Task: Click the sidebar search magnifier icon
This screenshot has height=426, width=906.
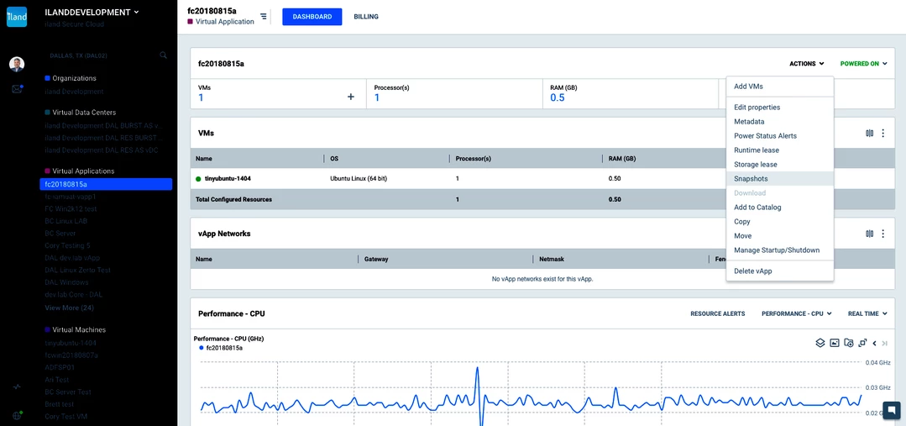Action: pyautogui.click(x=164, y=55)
